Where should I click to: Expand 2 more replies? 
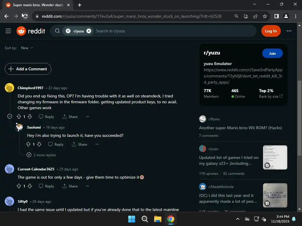tap(41, 155)
